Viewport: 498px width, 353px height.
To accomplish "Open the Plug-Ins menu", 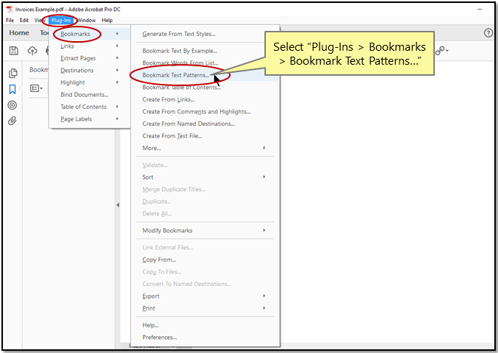I will point(61,21).
